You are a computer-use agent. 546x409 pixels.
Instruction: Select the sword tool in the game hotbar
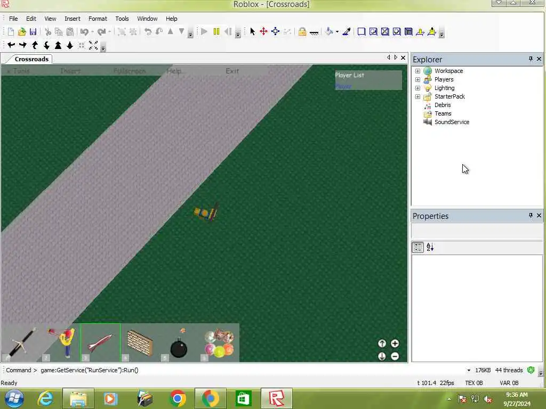21,342
